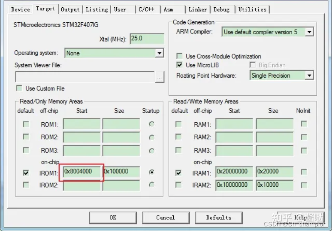The image size is (332, 231).
Task: Disable Use MicroLIB
Action: (179, 65)
